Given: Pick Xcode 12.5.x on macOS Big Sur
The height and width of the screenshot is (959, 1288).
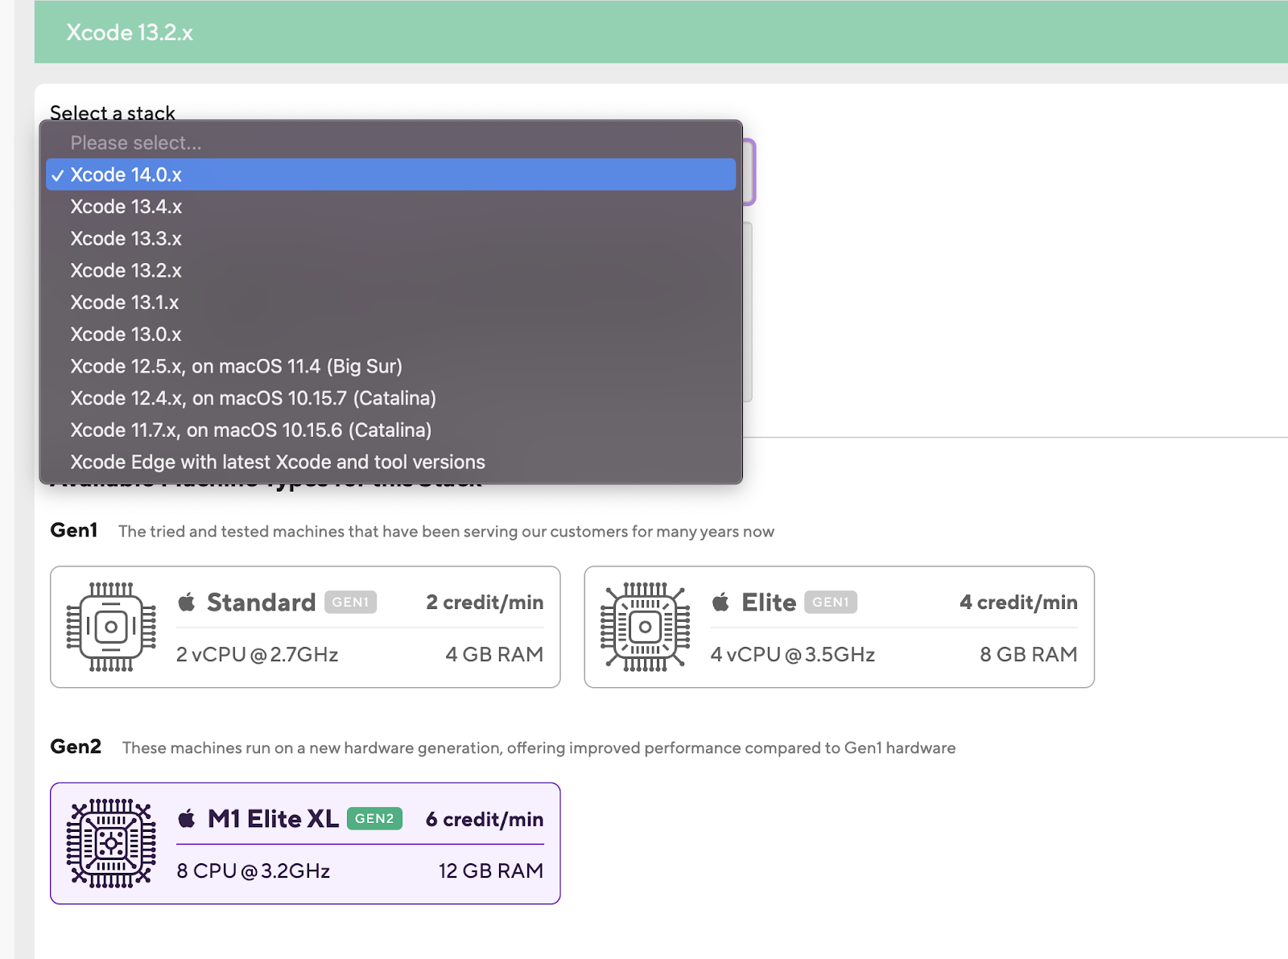Looking at the screenshot, I should [391, 366].
